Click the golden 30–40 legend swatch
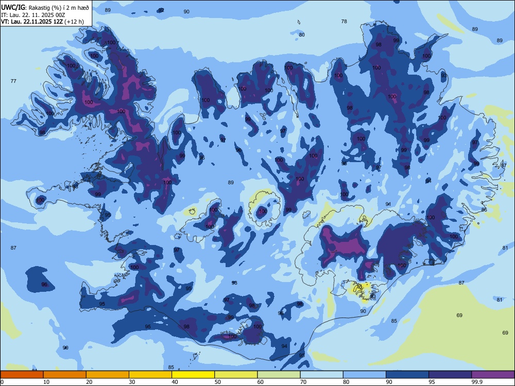Viewport: 515px width, 386px height. tap(150, 375)
